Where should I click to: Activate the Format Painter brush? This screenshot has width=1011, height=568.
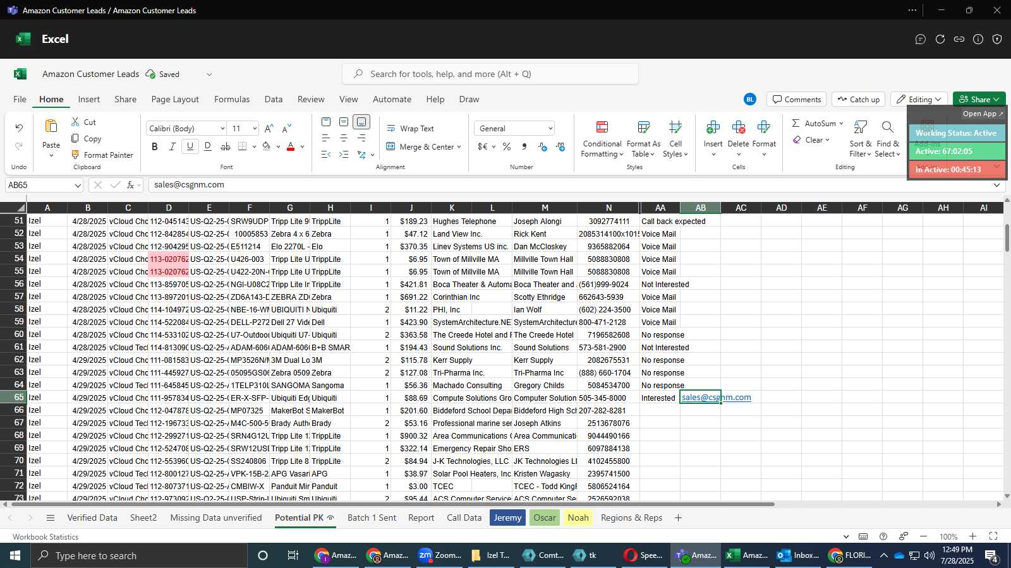102,155
